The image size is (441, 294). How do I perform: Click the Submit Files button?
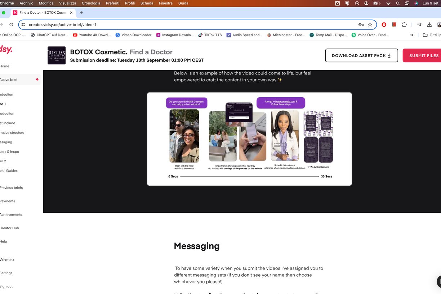tap(422, 55)
